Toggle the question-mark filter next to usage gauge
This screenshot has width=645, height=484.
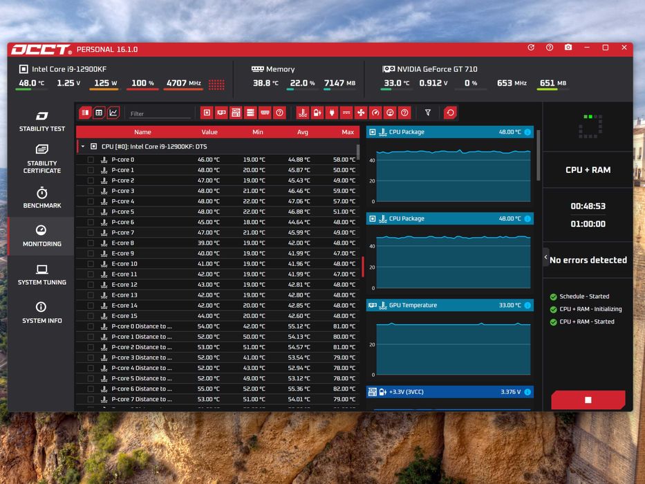click(x=405, y=113)
